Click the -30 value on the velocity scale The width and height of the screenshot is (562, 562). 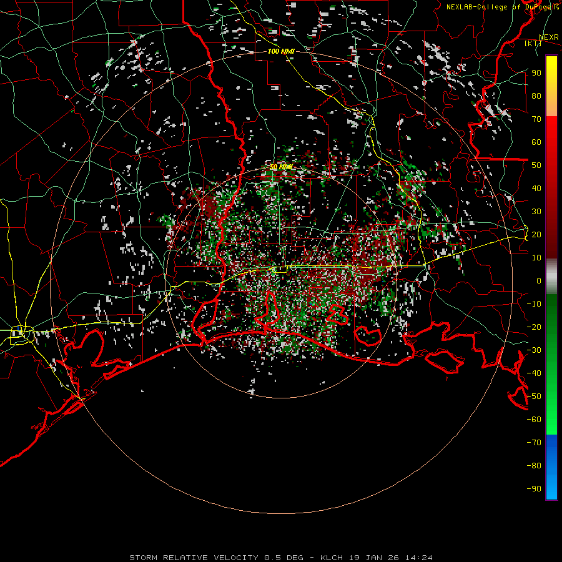tap(534, 350)
